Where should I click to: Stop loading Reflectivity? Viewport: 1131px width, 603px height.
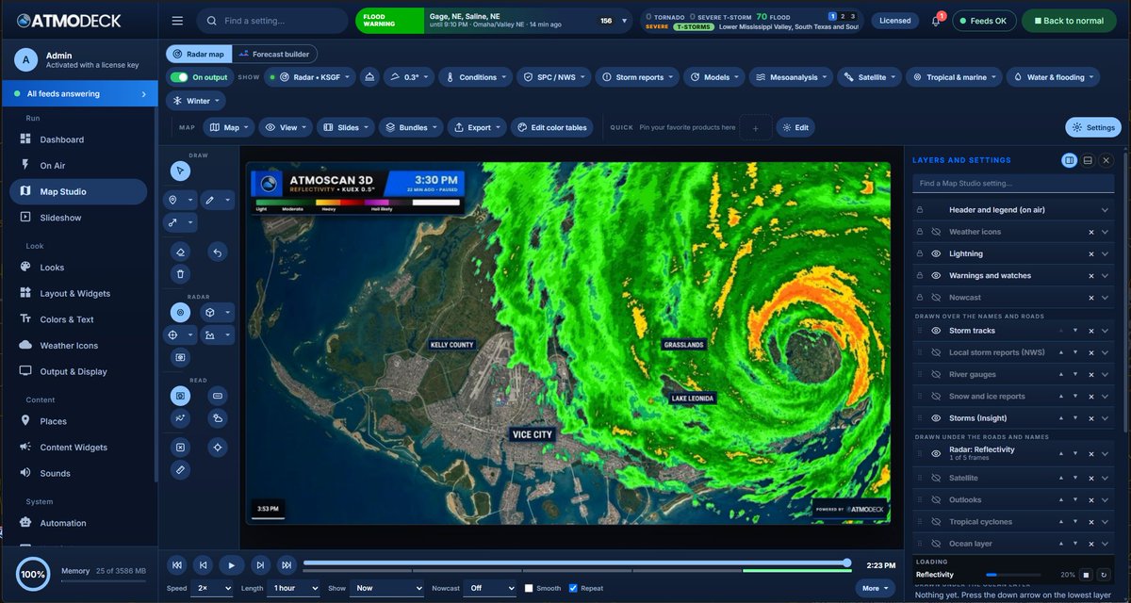click(1085, 575)
